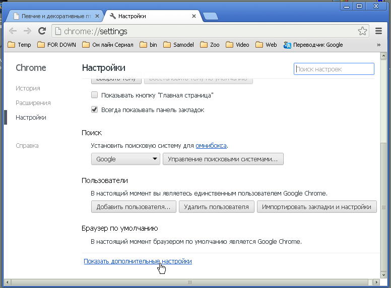Bookmark this page with the star icon

point(362,31)
